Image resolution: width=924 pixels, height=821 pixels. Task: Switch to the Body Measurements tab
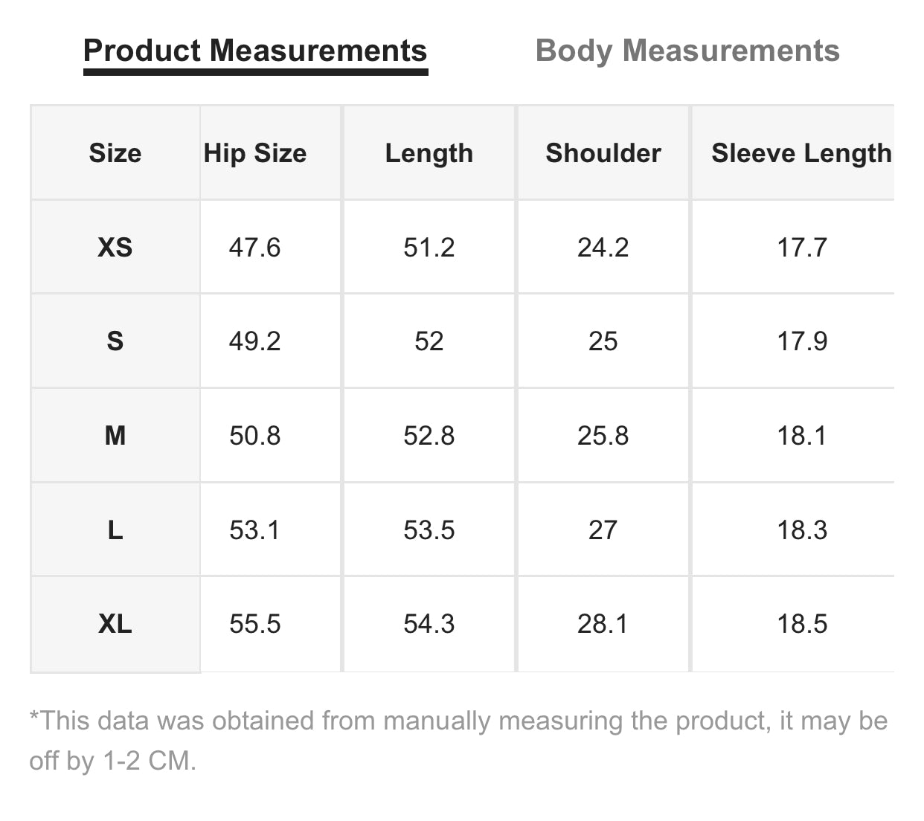pos(687,51)
